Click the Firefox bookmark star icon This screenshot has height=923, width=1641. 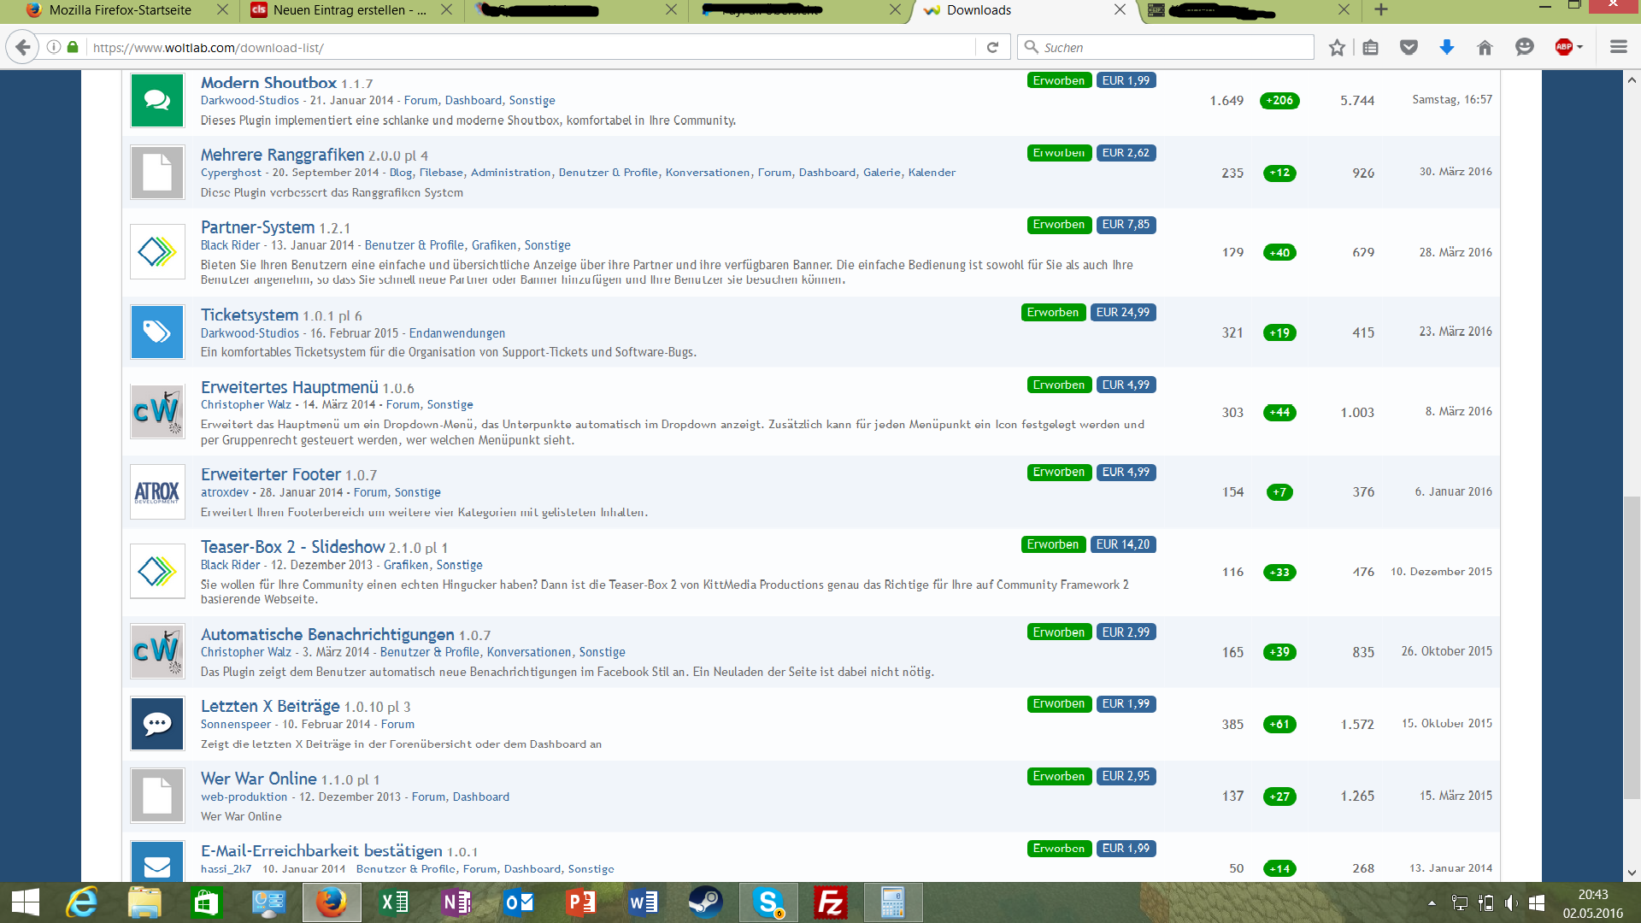(1337, 48)
